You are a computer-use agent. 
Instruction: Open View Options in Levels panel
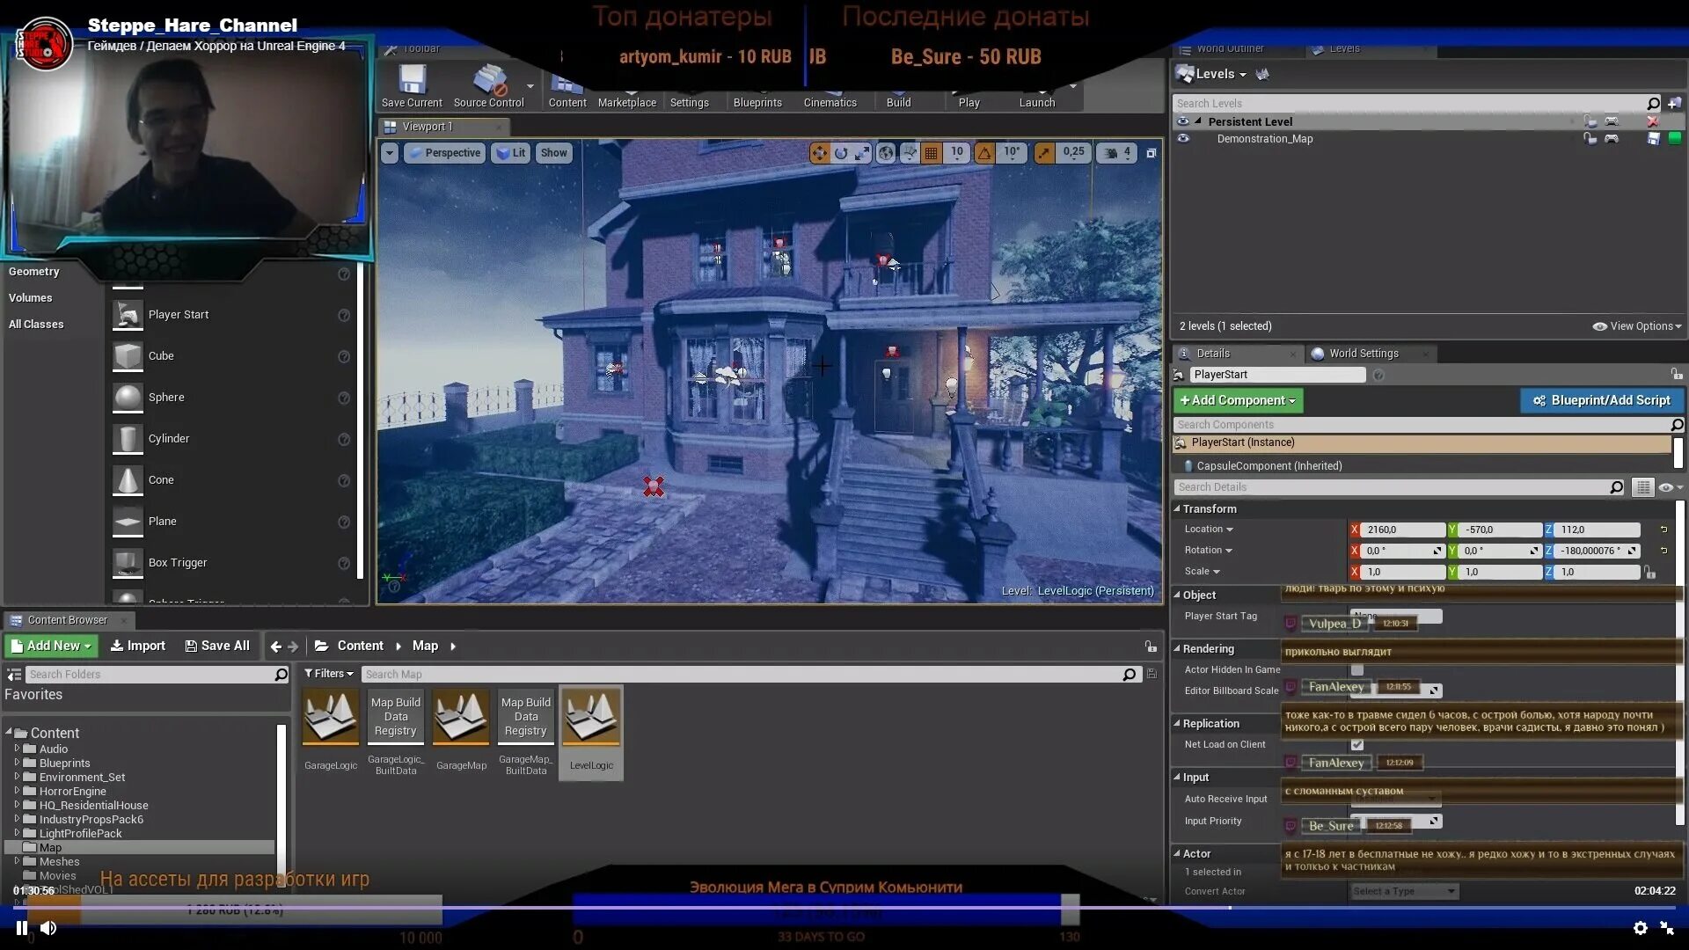click(1637, 326)
